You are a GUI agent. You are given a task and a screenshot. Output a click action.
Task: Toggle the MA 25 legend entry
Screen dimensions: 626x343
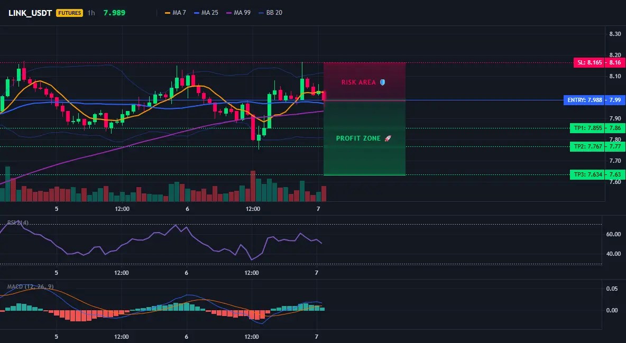point(206,13)
